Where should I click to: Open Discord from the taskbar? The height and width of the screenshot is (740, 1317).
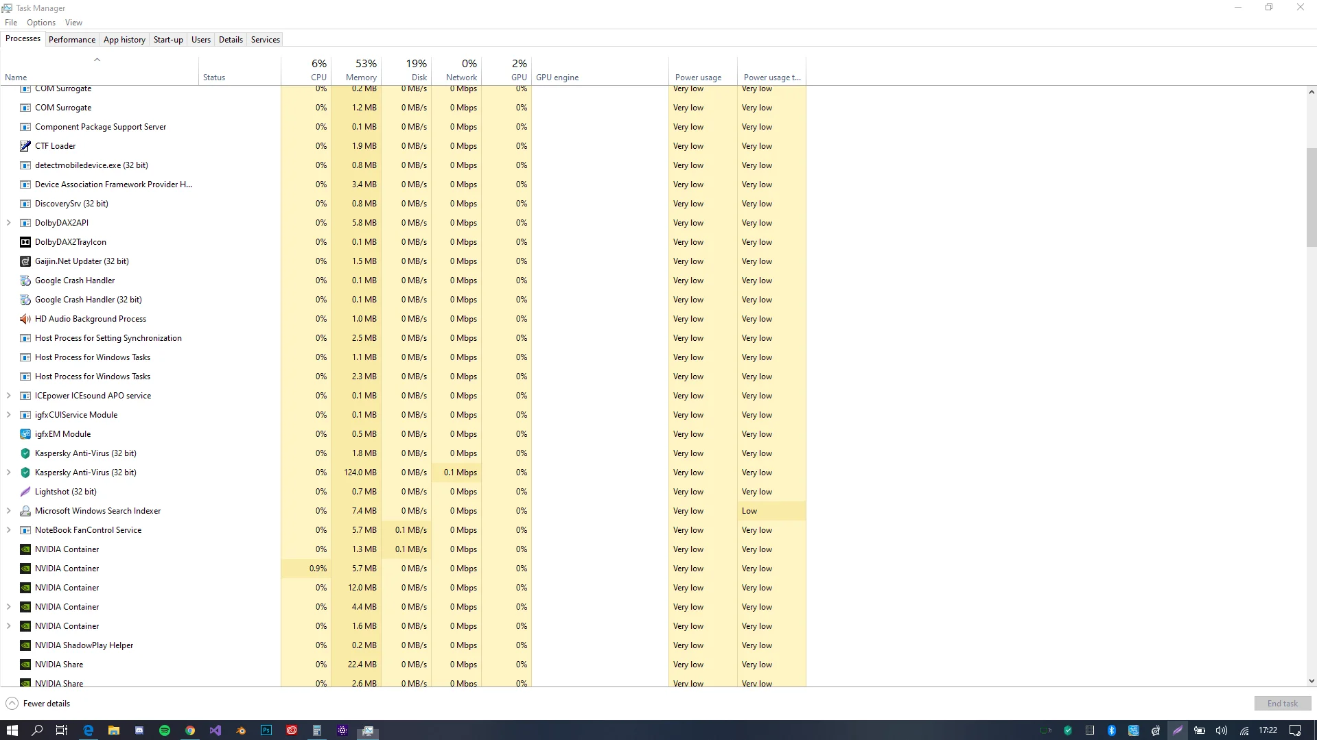tap(139, 730)
